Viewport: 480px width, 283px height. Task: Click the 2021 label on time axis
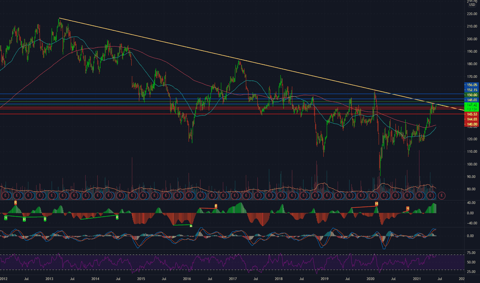click(x=416, y=279)
